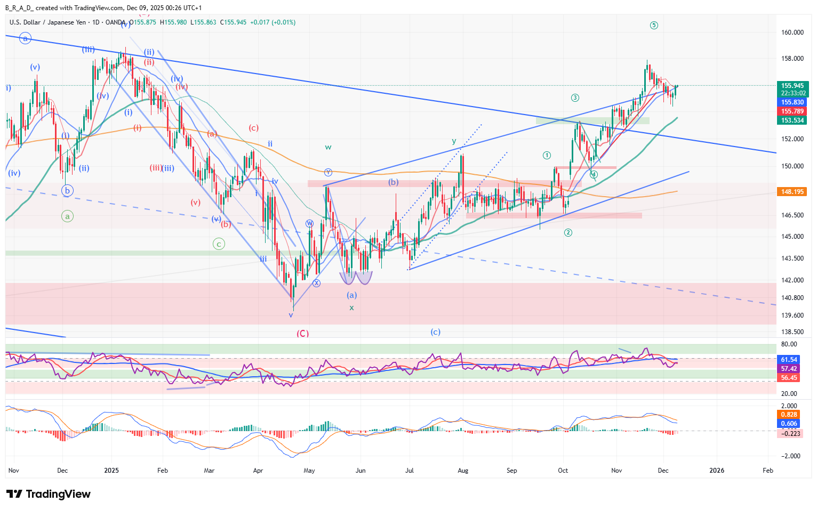Select the circled 2 wave label
Screen dimensions: 817x510
click(568, 232)
